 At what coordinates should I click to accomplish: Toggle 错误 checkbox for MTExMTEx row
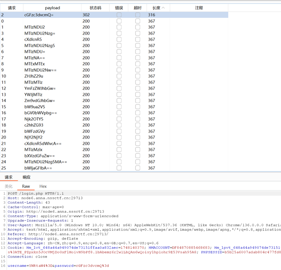(119, 64)
